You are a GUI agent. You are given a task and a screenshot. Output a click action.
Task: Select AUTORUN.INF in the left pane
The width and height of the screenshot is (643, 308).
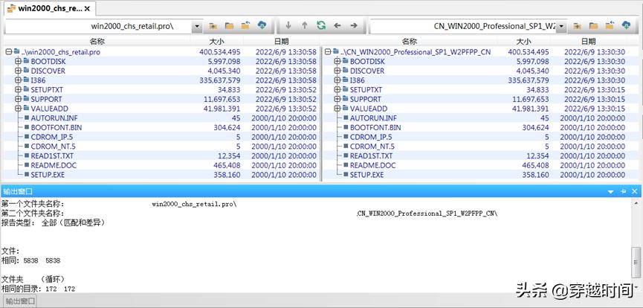[54, 118]
